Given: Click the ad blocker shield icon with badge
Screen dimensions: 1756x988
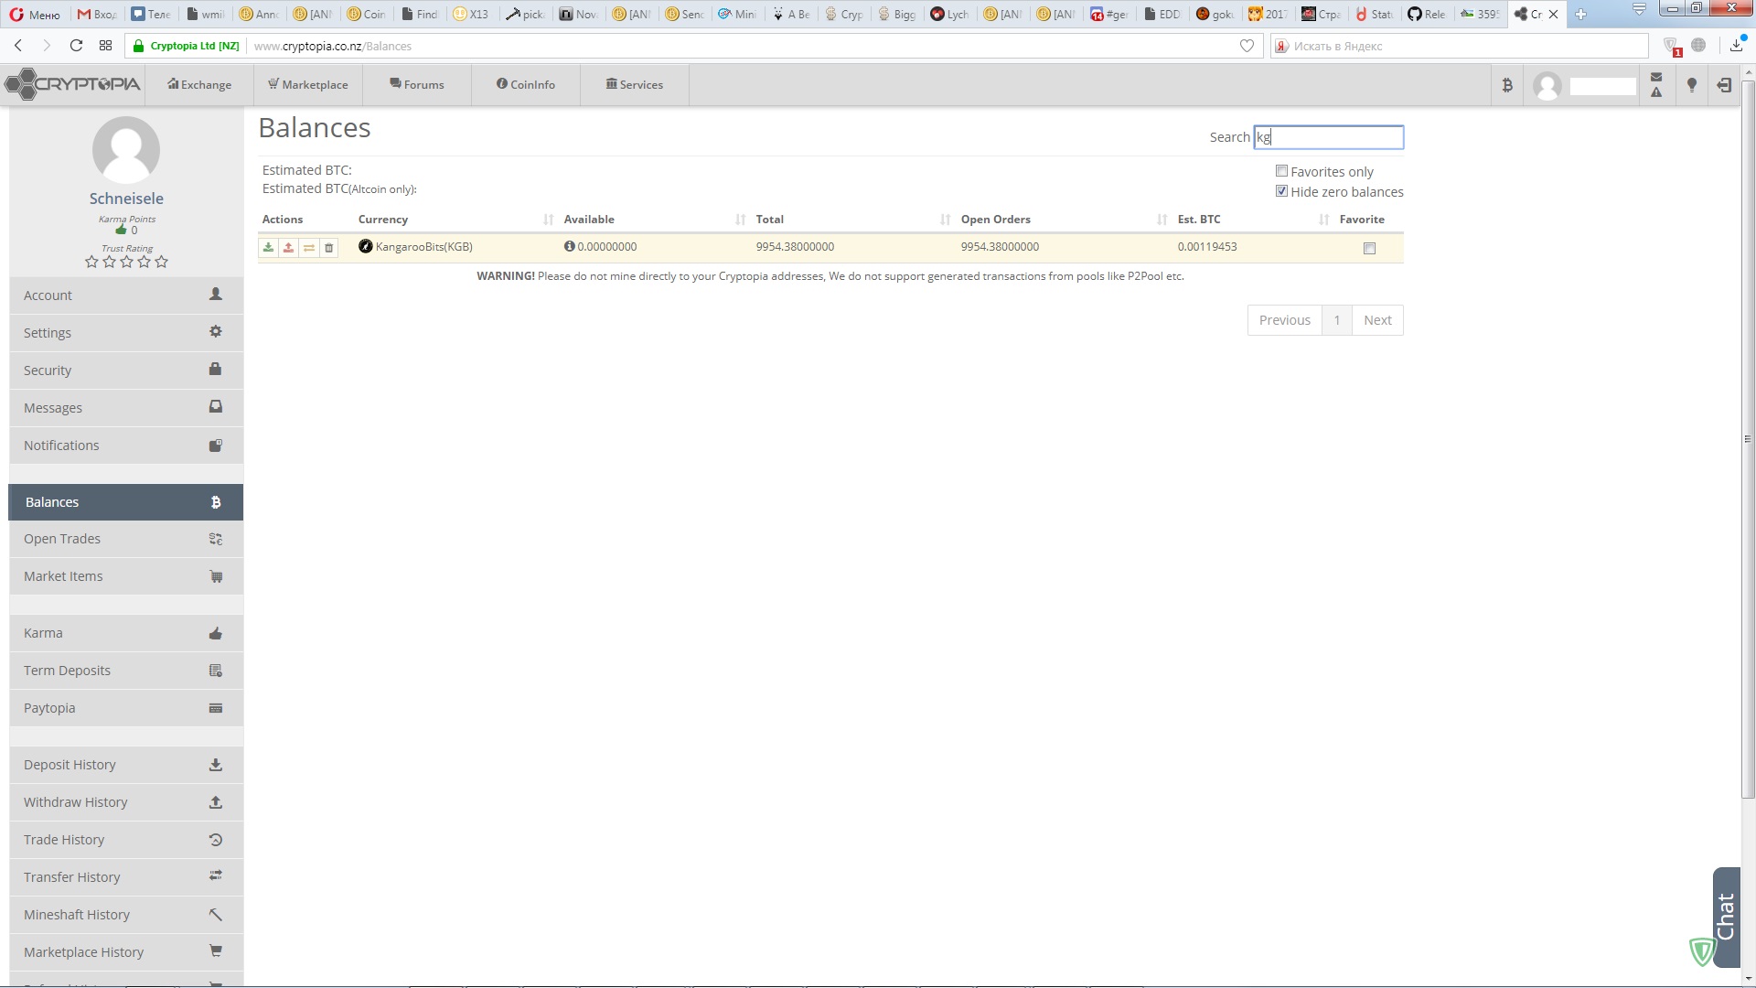Looking at the screenshot, I should (1671, 46).
